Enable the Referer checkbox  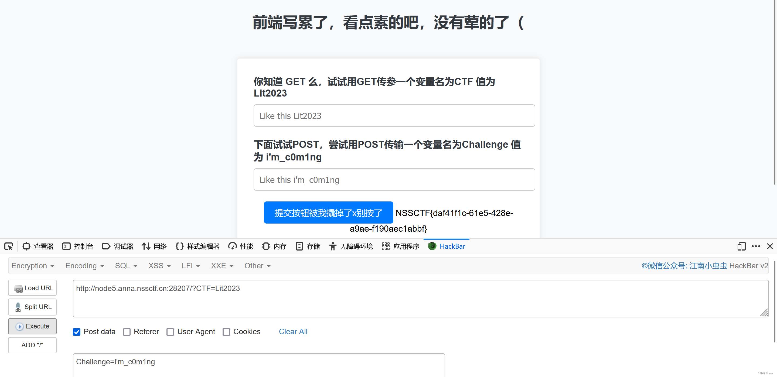(x=127, y=332)
